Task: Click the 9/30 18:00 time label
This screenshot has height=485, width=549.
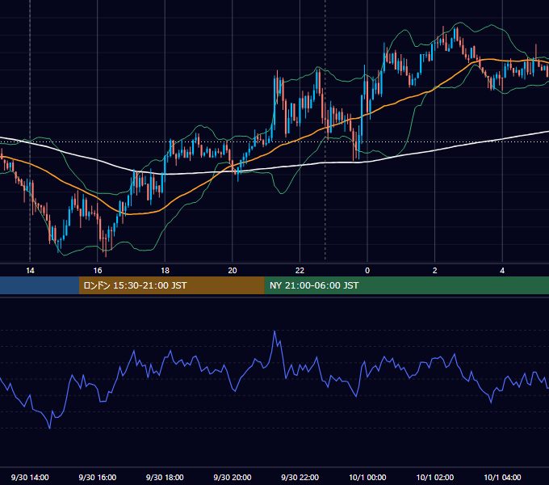Action: point(165,477)
